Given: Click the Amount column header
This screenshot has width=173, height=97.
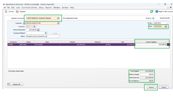Looking at the screenshot, I should (x=72, y=42).
